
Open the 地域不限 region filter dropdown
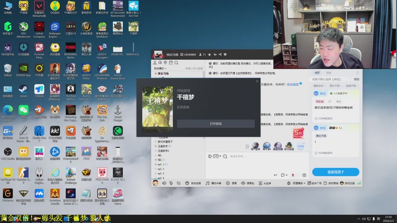click(x=352, y=86)
